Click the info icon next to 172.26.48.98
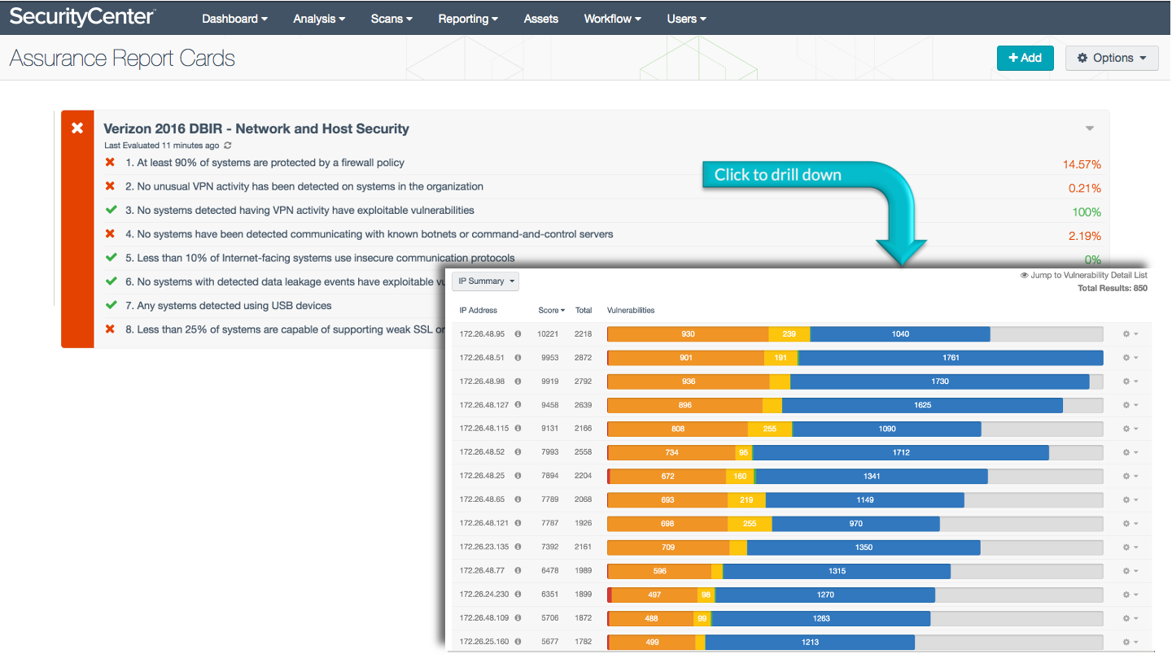This screenshot has width=1172, height=667. [518, 381]
